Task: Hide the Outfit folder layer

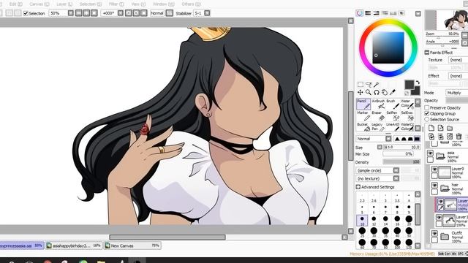Action: pos(434,234)
